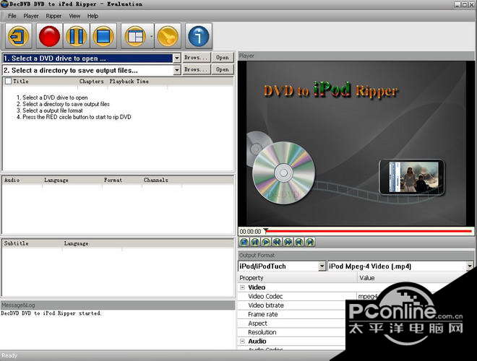
Task: Click Brows... button for DVD drive
Action: coord(196,58)
